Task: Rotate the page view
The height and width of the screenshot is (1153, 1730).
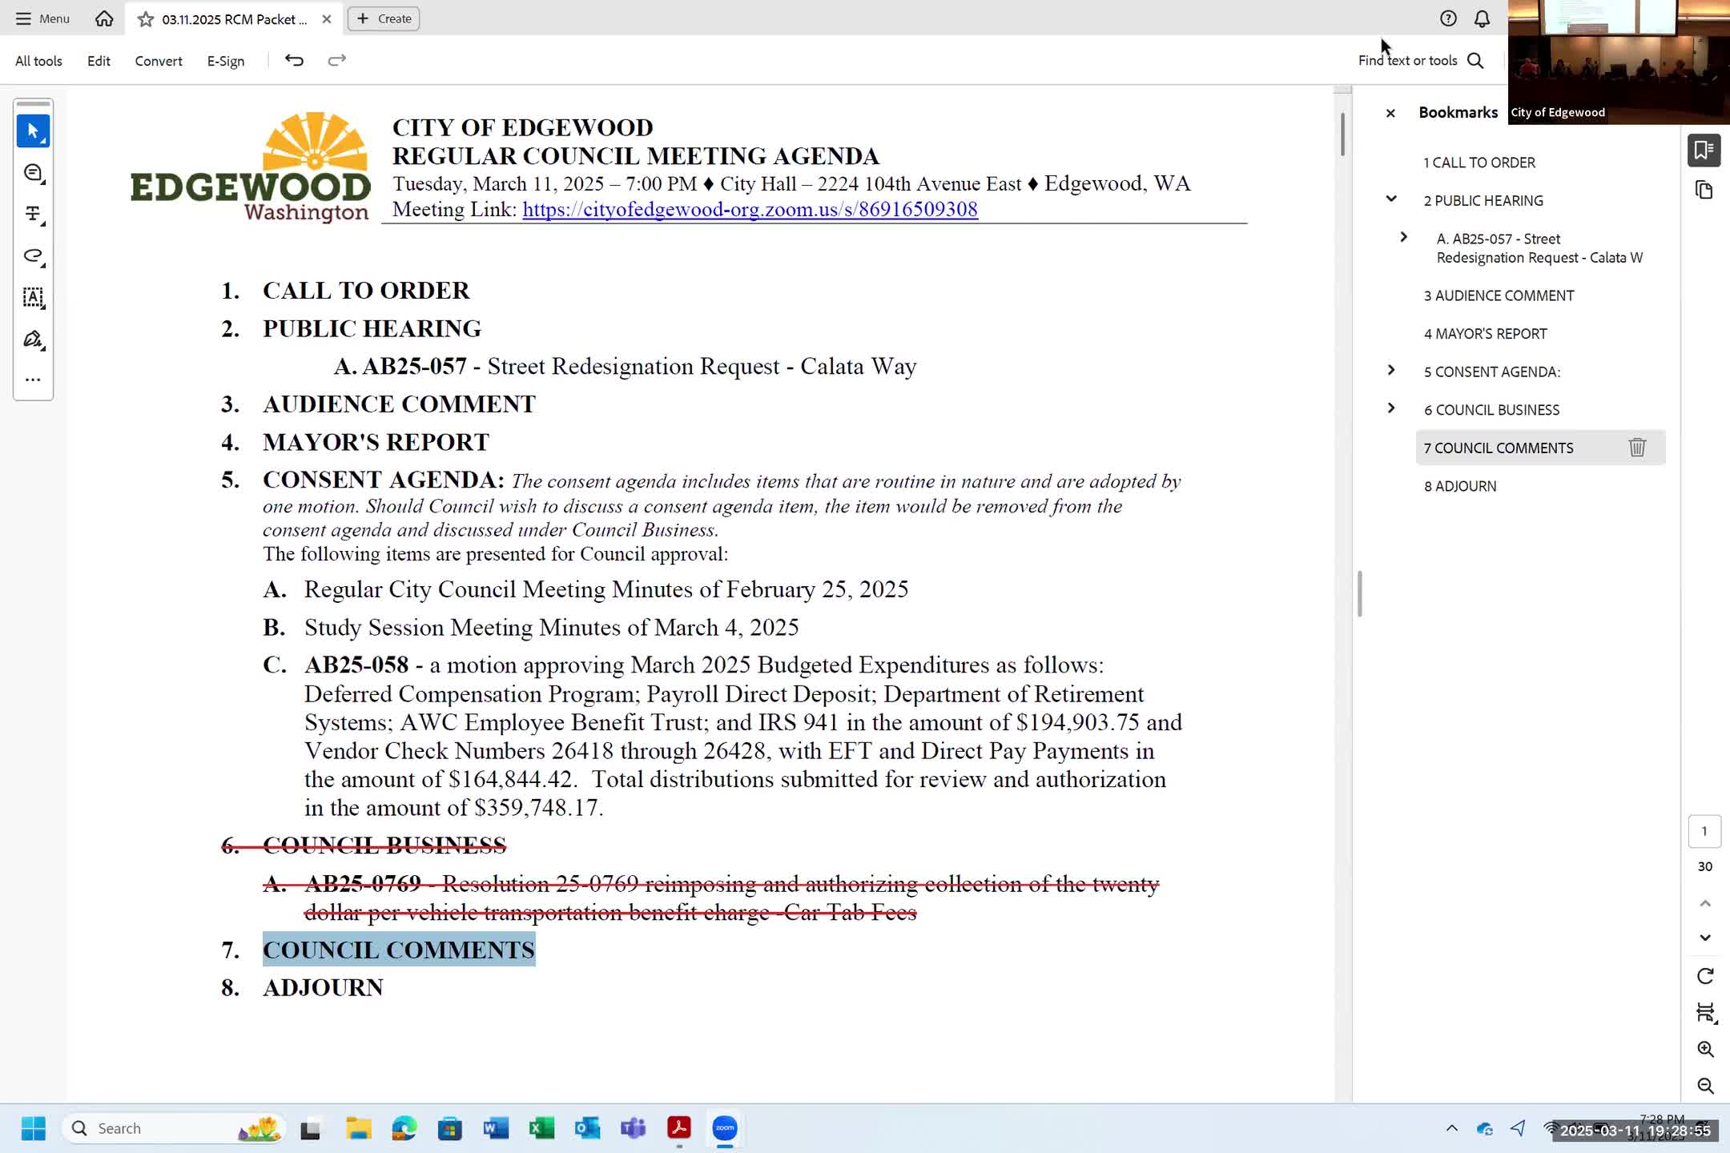Action: [1705, 976]
